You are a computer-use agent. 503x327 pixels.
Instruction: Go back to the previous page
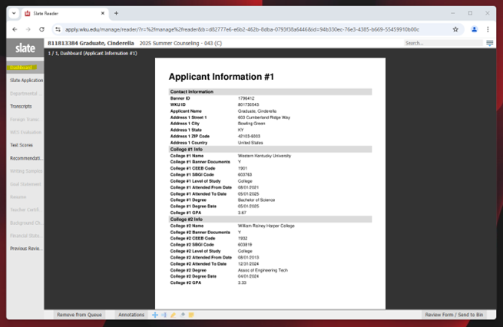[15, 29]
